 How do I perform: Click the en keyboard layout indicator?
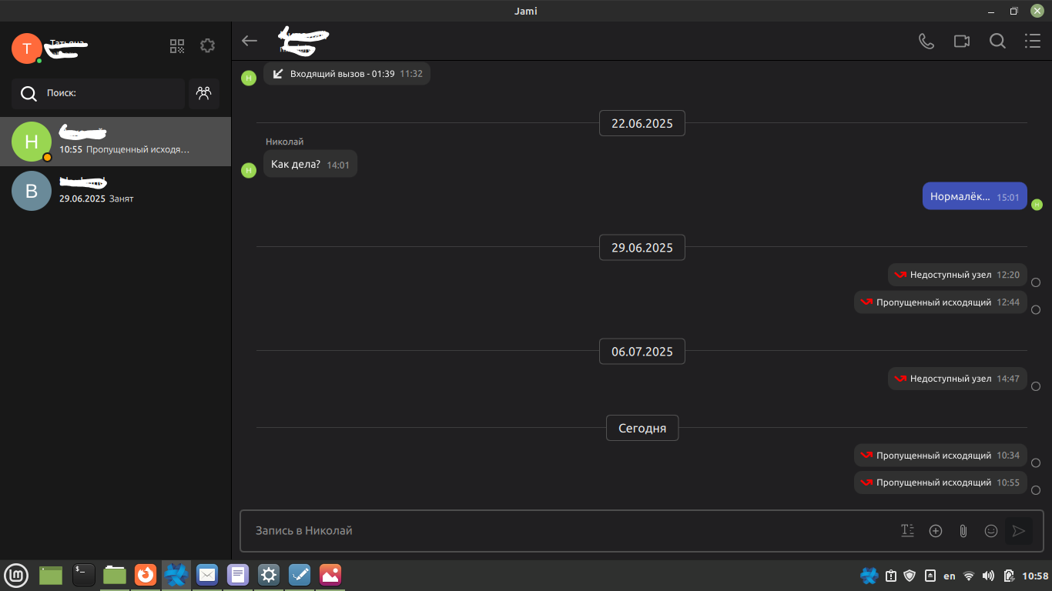click(950, 576)
